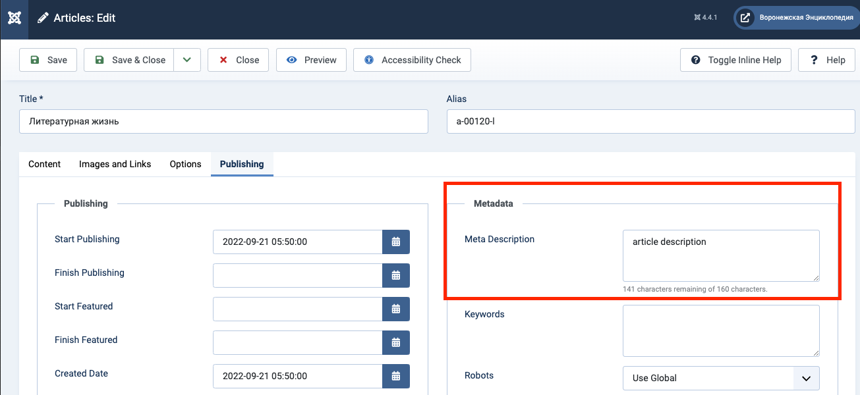
Task: Open the Options tab
Action: click(x=185, y=164)
